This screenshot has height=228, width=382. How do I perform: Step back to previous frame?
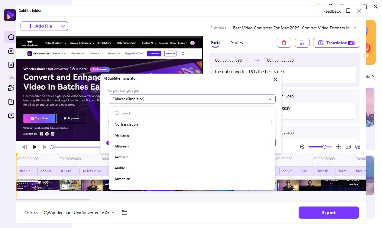pyautogui.click(x=24, y=147)
